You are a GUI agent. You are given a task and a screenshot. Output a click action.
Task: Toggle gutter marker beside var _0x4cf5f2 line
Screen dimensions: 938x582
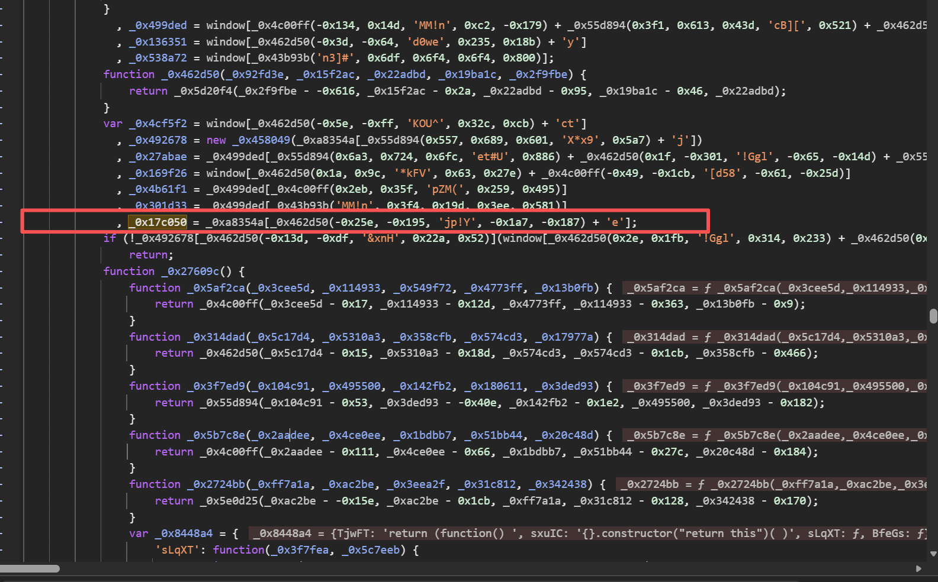(x=2, y=124)
